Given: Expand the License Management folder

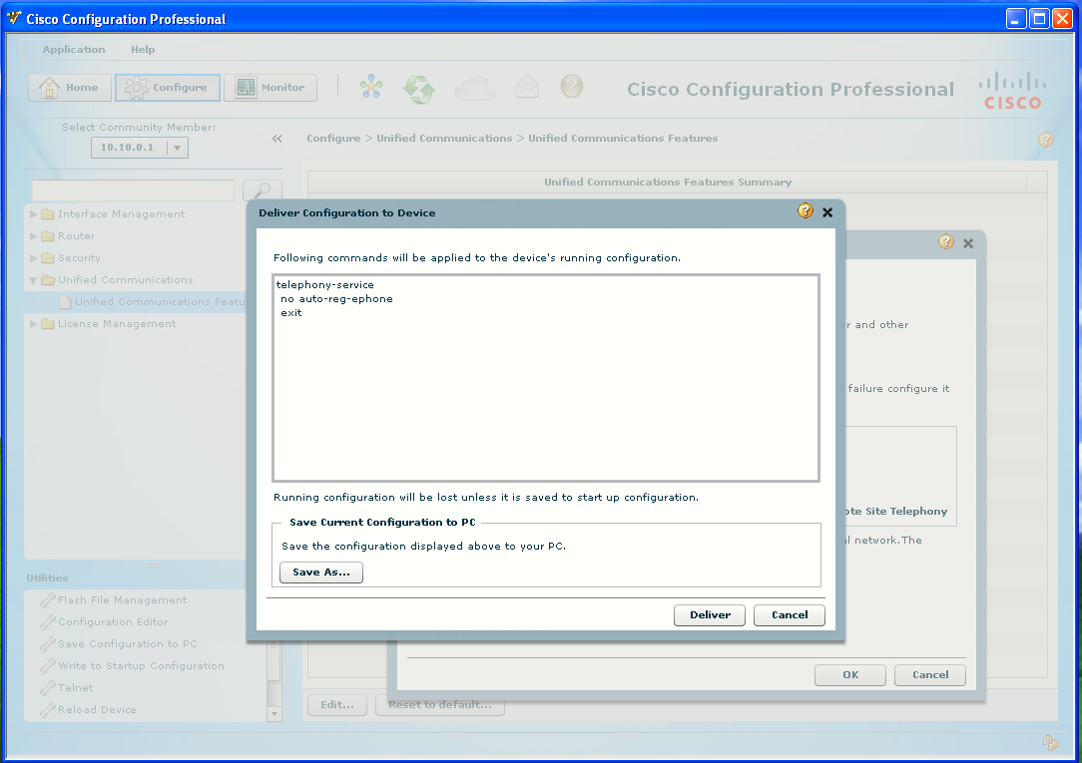Looking at the screenshot, I should 34,324.
